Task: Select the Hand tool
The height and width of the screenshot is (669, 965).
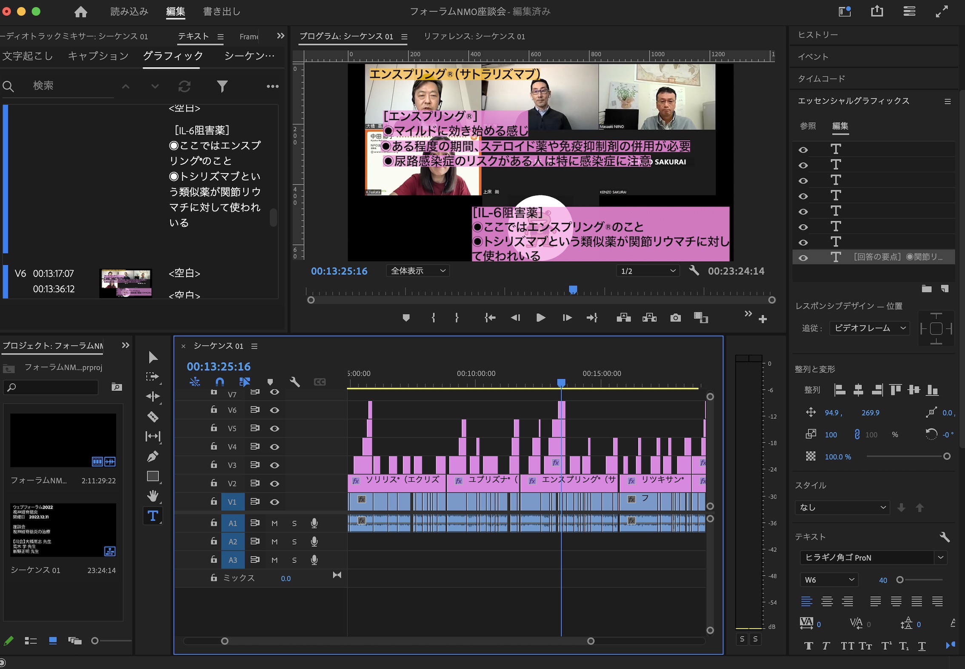Action: [x=152, y=496]
